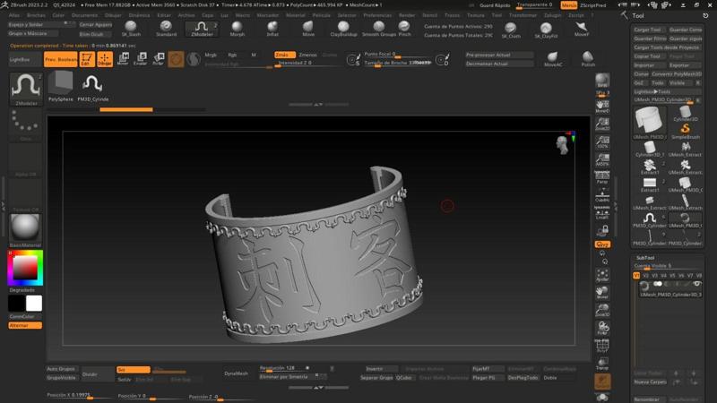Toggle the Persp perspective button
717x403 pixels.
point(602,176)
